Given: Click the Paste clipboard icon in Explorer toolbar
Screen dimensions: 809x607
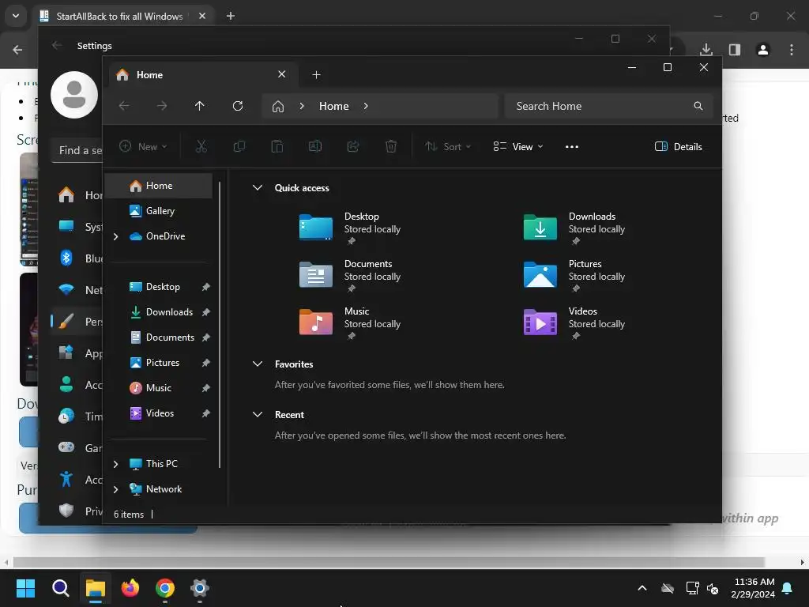Looking at the screenshot, I should pyautogui.click(x=277, y=146).
